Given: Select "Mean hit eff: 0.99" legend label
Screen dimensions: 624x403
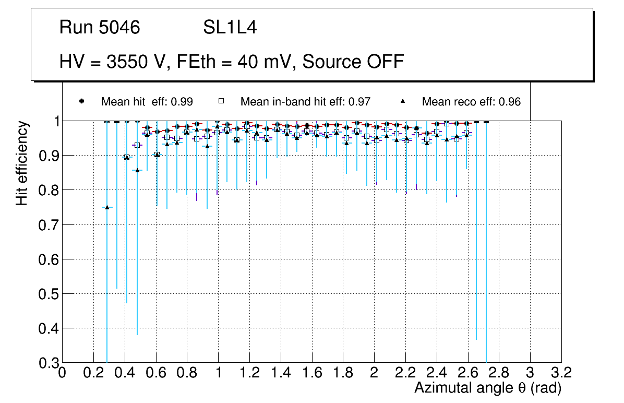Looking at the screenshot, I should point(147,102).
